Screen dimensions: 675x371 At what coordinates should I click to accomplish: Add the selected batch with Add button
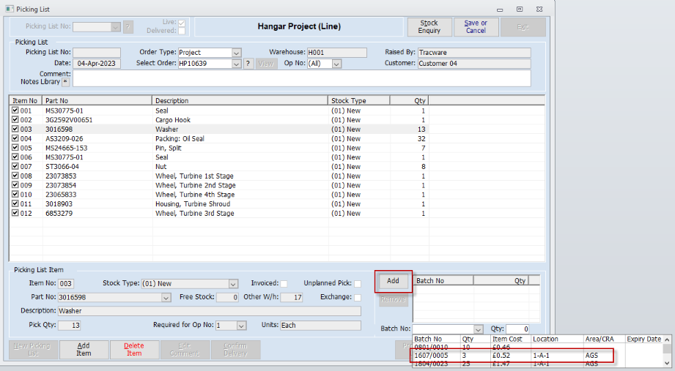point(393,281)
